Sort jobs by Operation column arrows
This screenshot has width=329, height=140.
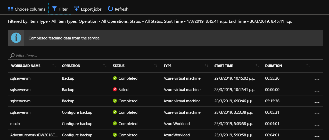pos(105,66)
